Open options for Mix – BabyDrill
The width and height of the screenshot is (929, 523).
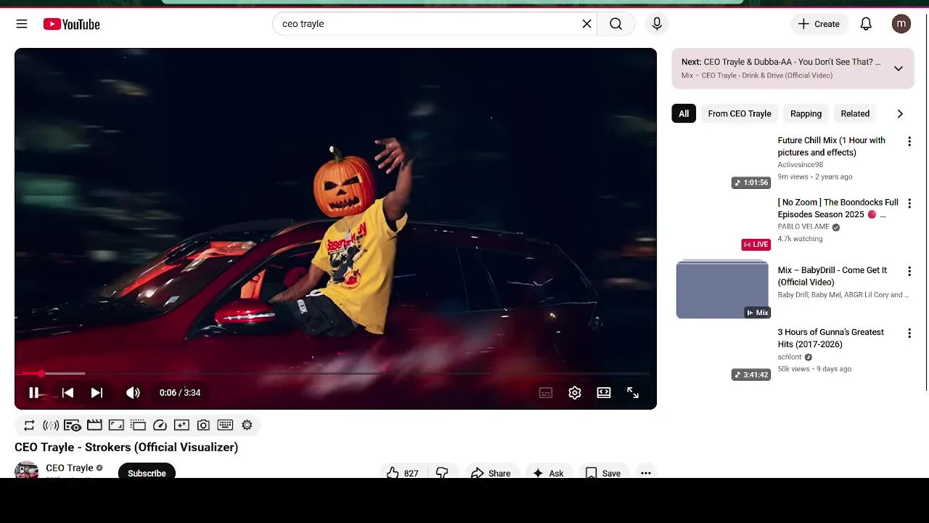(x=909, y=271)
